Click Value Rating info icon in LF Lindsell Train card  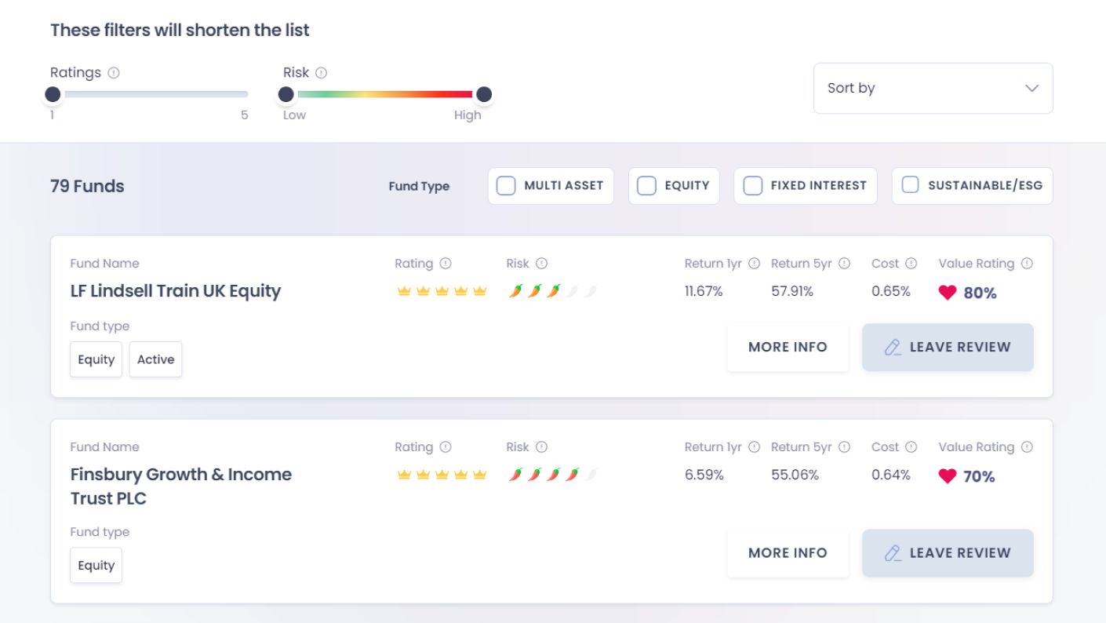1027,264
